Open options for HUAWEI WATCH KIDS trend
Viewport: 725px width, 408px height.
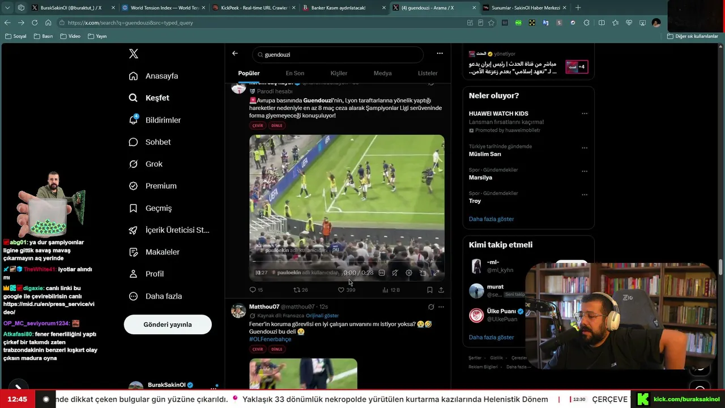(x=585, y=113)
